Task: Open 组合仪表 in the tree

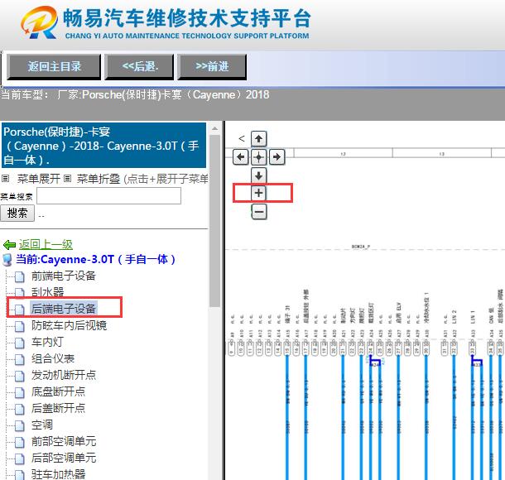Action: coord(53,358)
